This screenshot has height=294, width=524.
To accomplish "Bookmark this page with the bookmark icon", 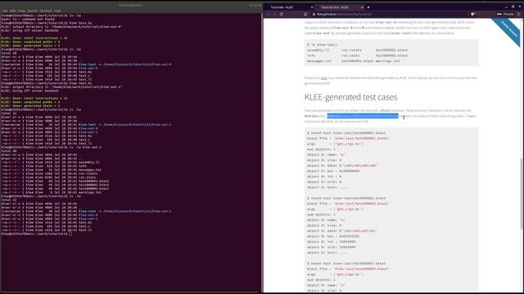I will pos(305,15).
